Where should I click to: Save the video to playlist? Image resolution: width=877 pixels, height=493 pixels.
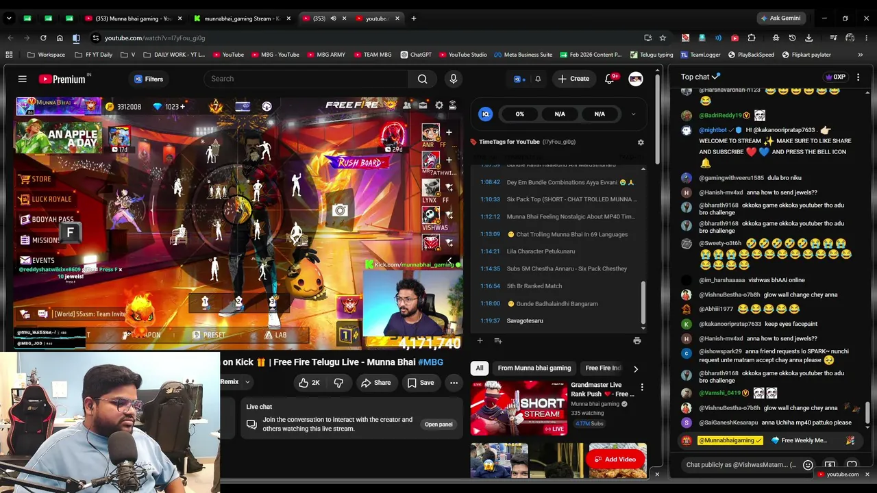pyautogui.click(x=421, y=383)
